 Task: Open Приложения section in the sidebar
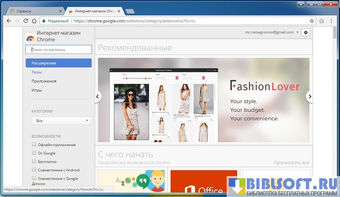click(44, 81)
